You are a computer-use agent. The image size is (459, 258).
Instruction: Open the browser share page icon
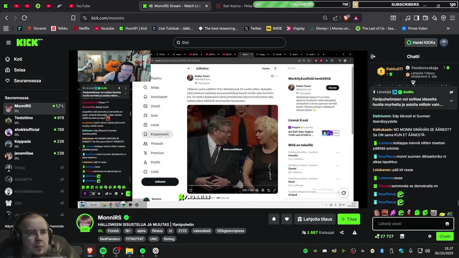pyautogui.click(x=335, y=18)
